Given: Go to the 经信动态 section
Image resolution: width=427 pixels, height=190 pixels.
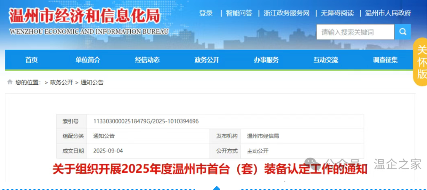Looking at the screenshot, I should [147, 60].
